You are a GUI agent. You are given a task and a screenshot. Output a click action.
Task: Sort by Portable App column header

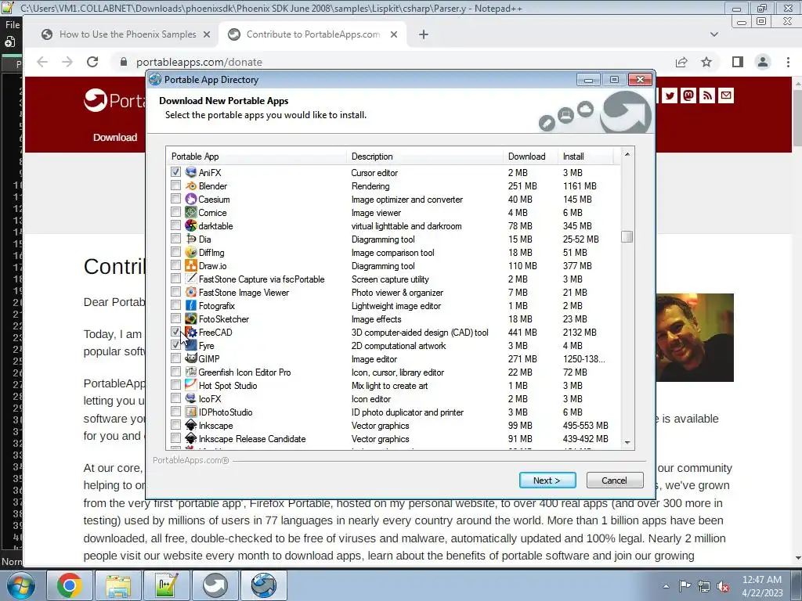coord(256,157)
